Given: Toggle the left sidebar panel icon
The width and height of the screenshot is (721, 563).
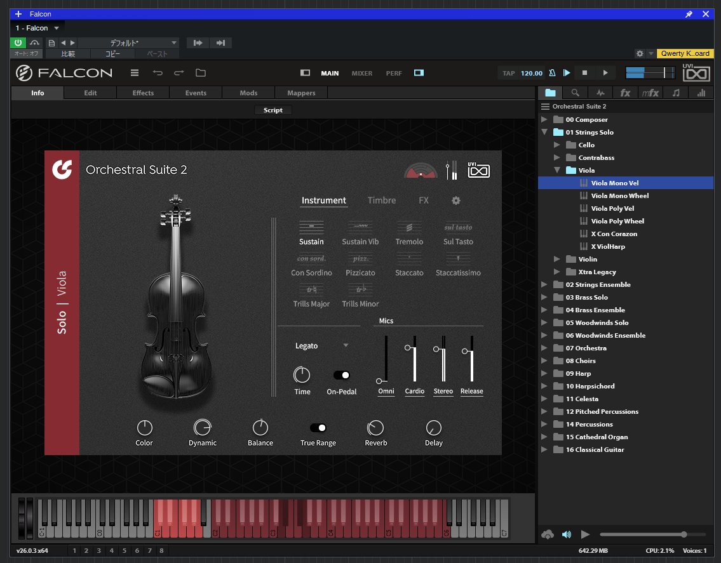Looking at the screenshot, I should 305,72.
